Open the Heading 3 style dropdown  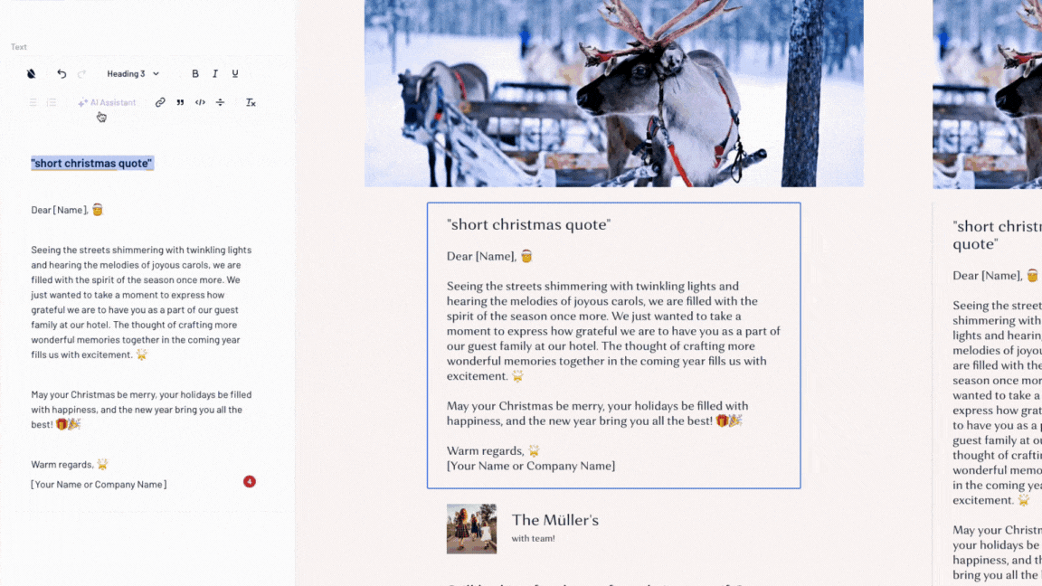133,74
